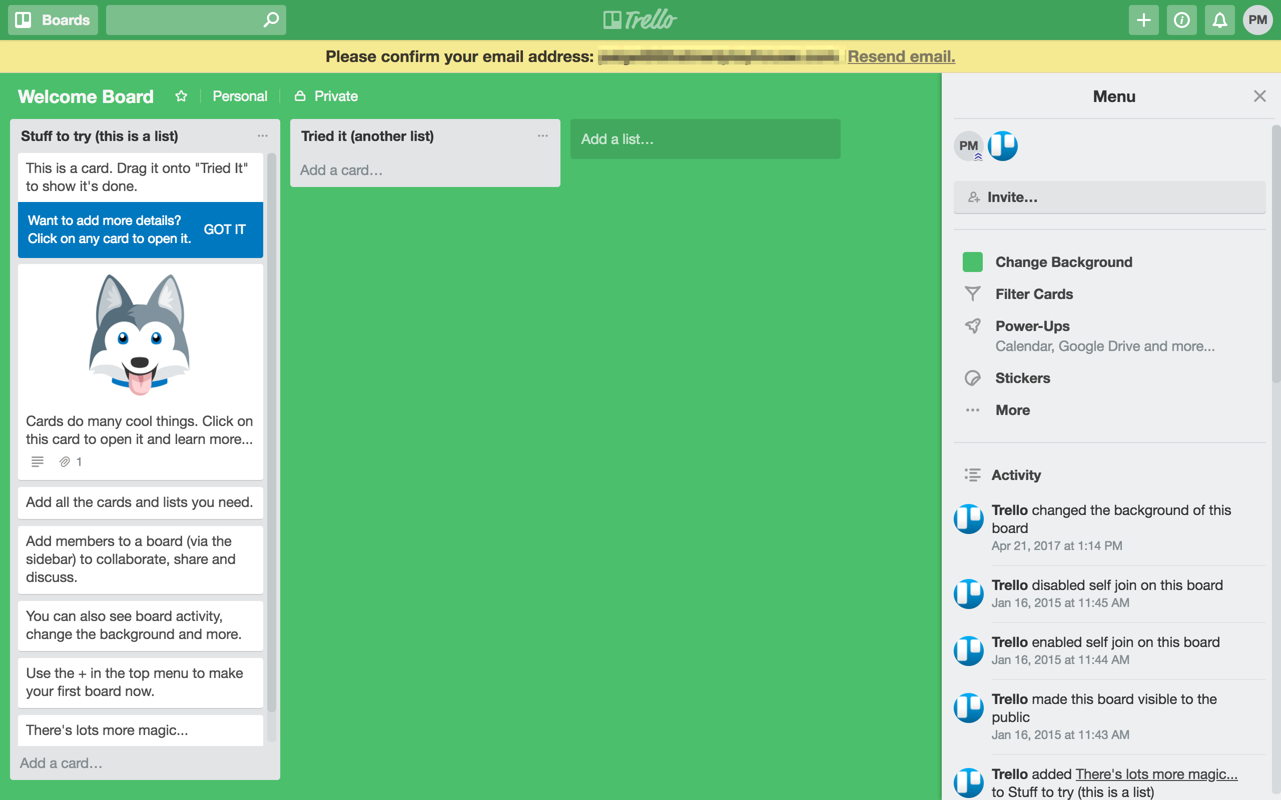Open notifications bell icon
This screenshot has height=800, width=1281.
[1219, 20]
